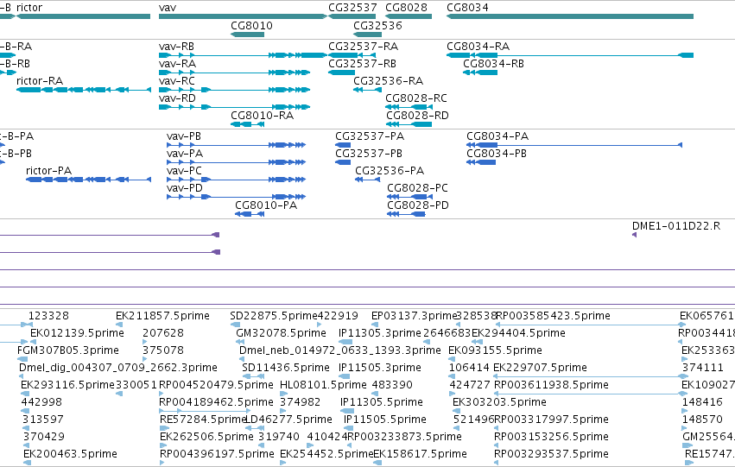Viewport: 735px width, 467px height.
Task: Click protein CG8028-PD
Action: click(407, 214)
